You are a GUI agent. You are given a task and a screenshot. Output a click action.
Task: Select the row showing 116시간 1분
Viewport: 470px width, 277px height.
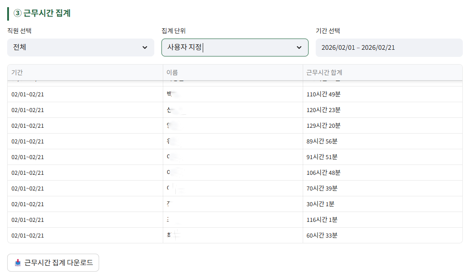pos(235,219)
